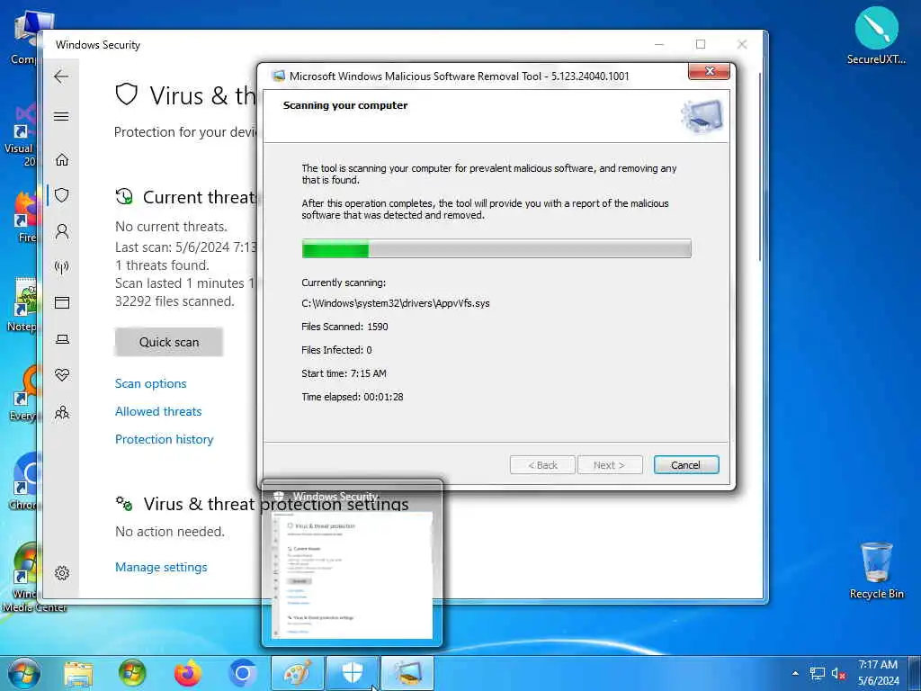Go back using Windows Security back arrow
This screenshot has height=691, width=921.
[x=61, y=76]
